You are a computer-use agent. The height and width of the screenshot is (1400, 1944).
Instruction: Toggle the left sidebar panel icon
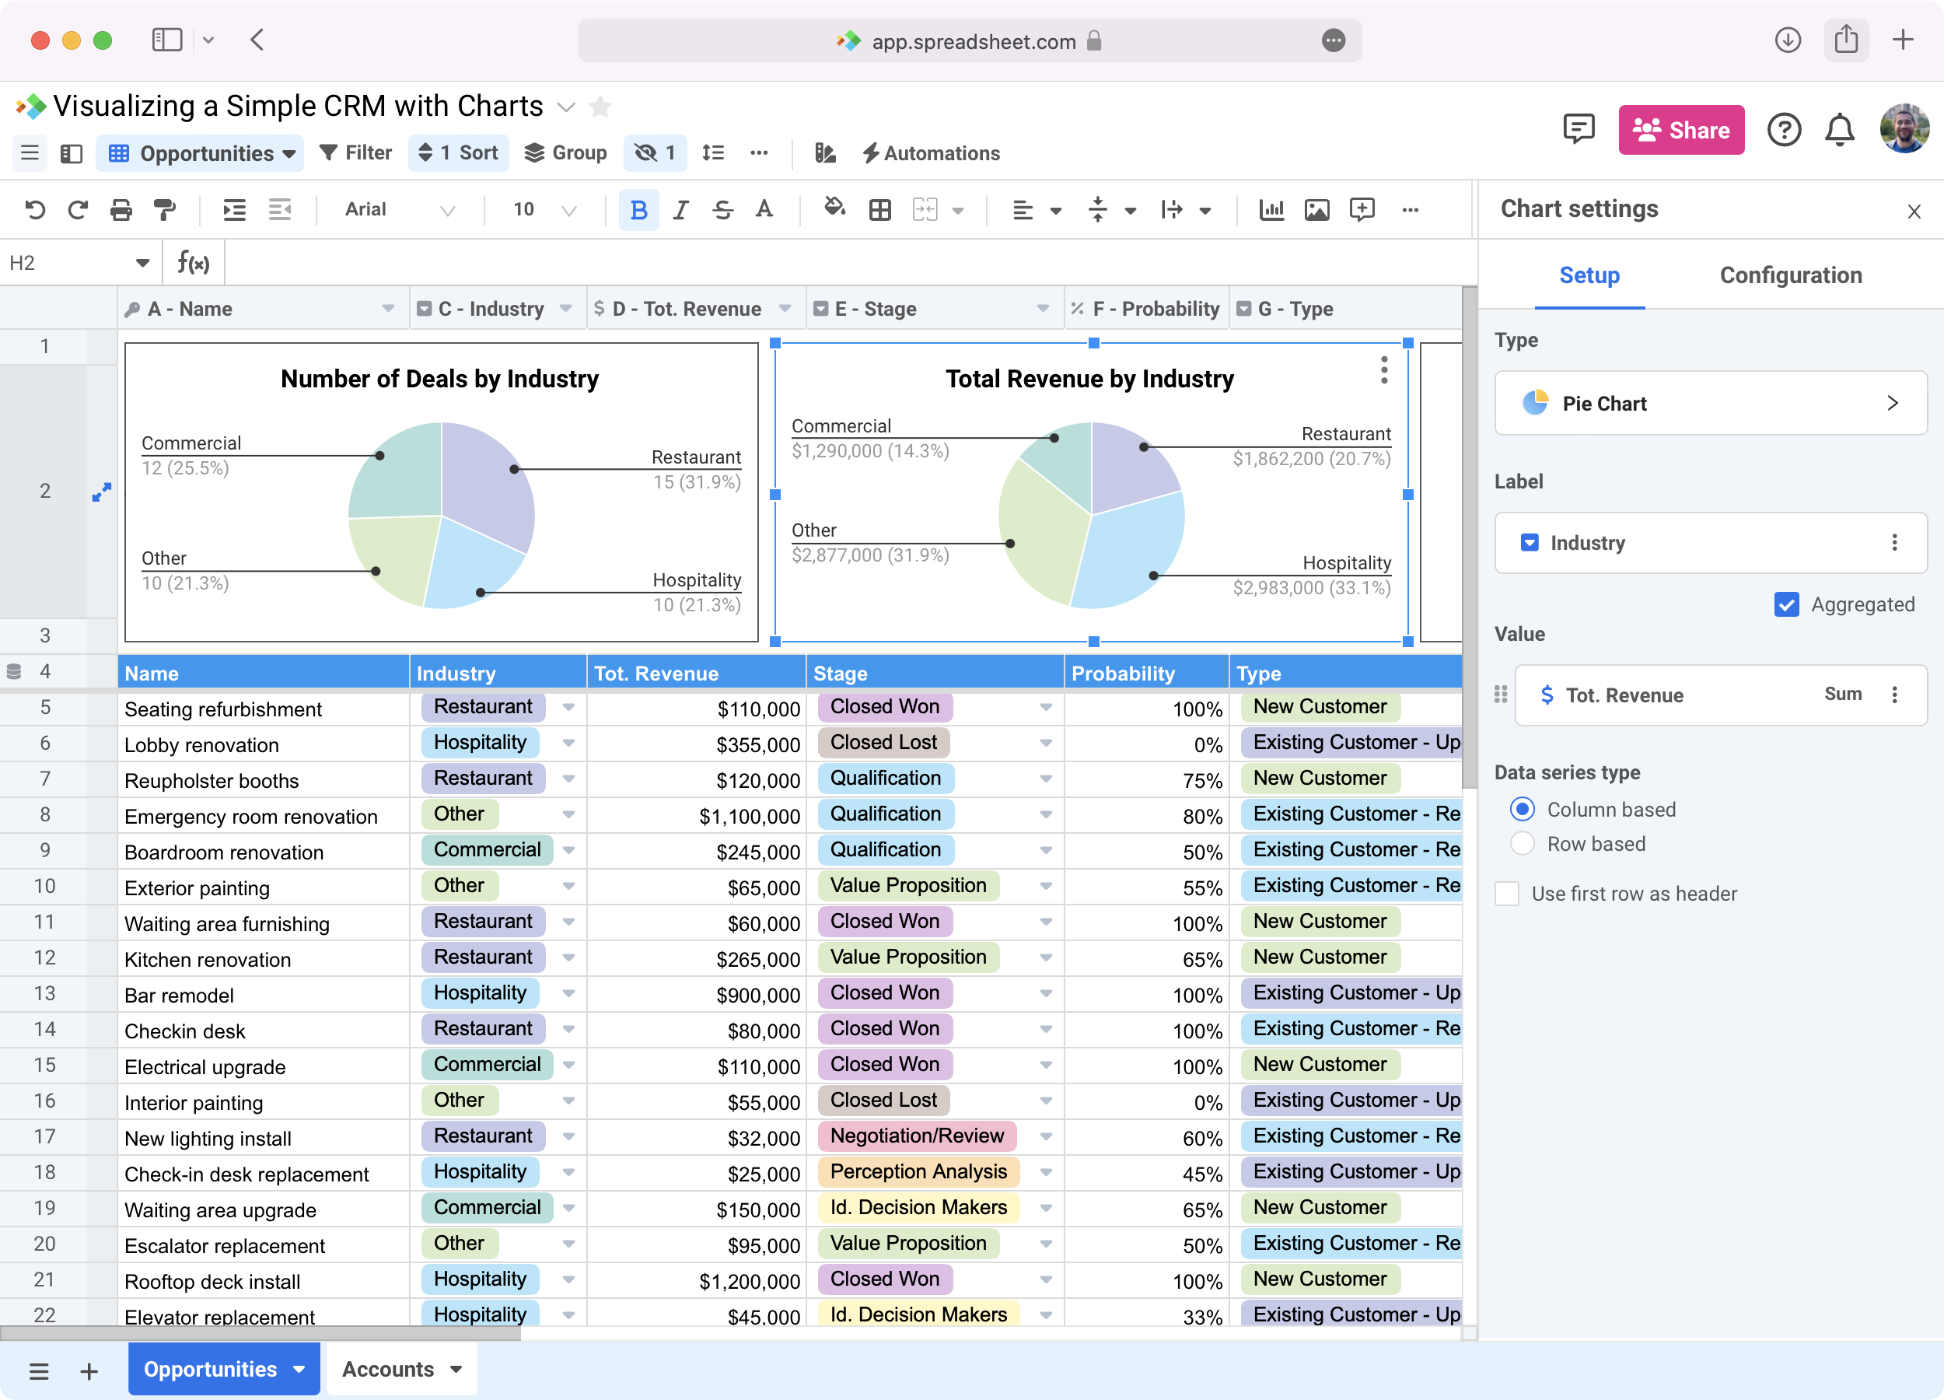tap(71, 153)
